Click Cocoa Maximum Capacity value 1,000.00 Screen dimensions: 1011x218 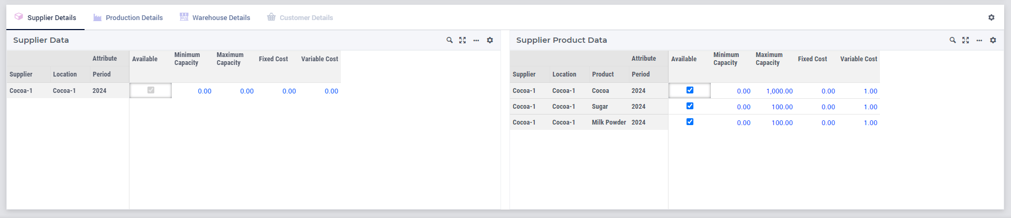[x=779, y=91]
